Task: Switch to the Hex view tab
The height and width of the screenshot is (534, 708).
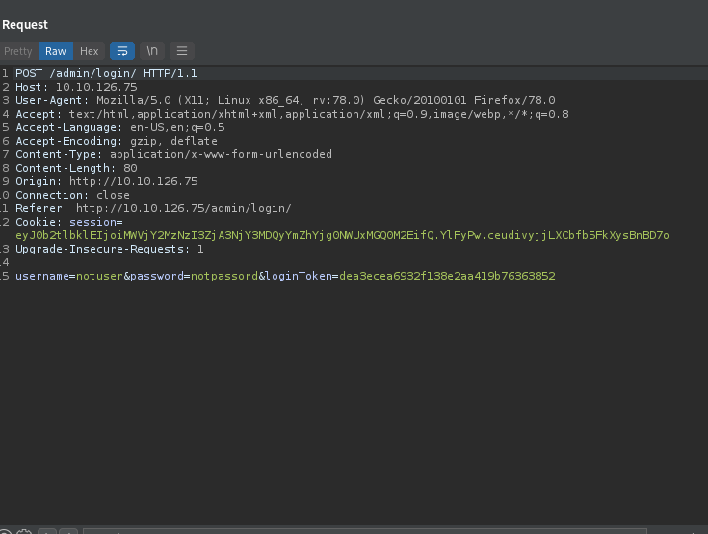Action: click(90, 51)
